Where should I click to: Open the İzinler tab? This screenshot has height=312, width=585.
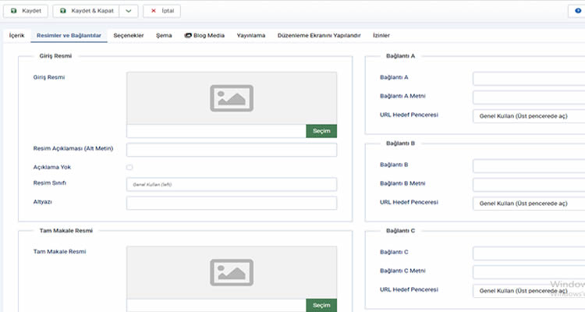tap(381, 36)
